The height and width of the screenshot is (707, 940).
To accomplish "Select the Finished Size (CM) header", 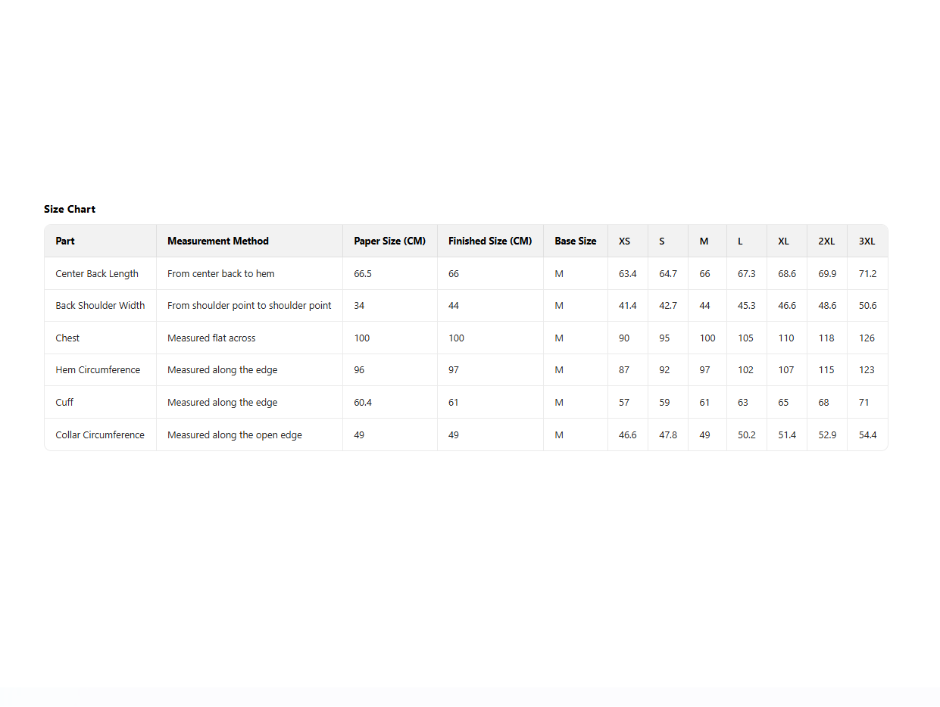I will [490, 241].
